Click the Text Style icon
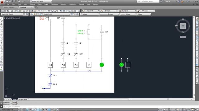 pyautogui.click(x=83, y=11)
